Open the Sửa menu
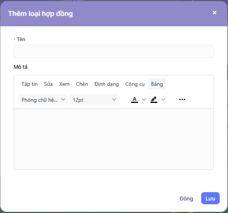The height and width of the screenshot is (213, 228). 48,84
